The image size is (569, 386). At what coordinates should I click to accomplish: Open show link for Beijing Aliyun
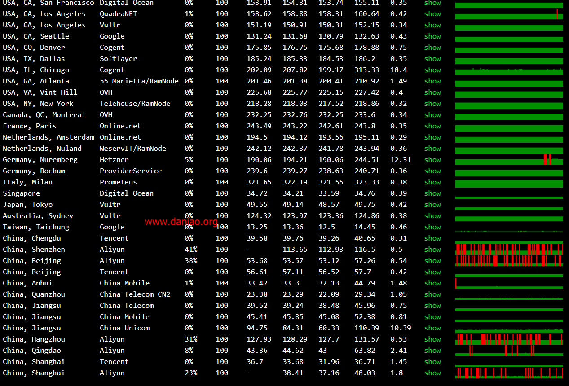tap(432, 261)
